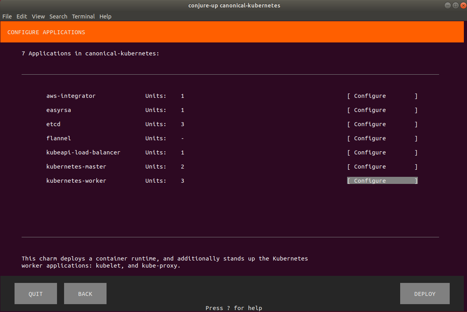Go back with the BACK button
The width and height of the screenshot is (467, 312).
coord(85,294)
